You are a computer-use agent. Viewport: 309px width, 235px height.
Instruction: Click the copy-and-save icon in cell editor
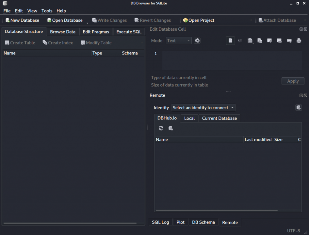(x=260, y=41)
